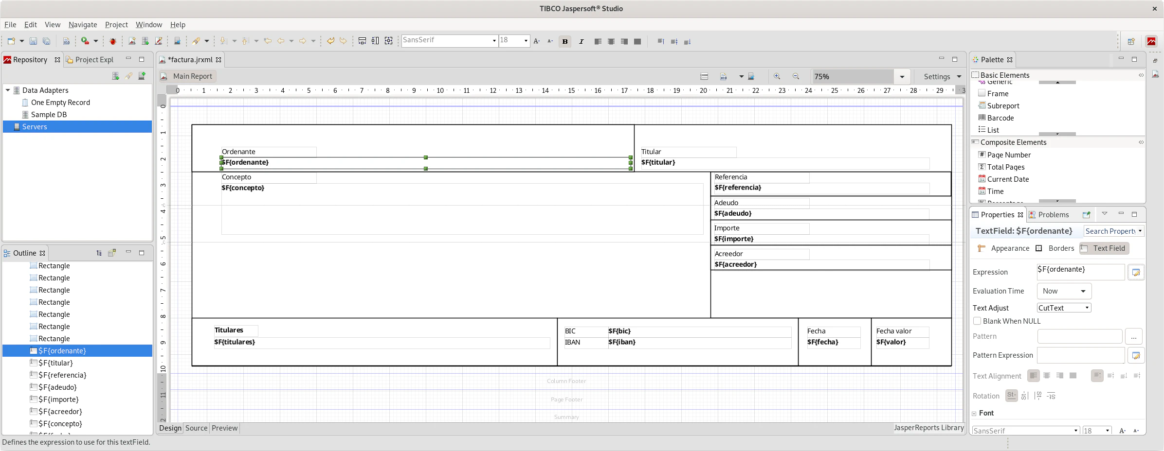Toggle justified text alignment in Properties

[1073, 375]
